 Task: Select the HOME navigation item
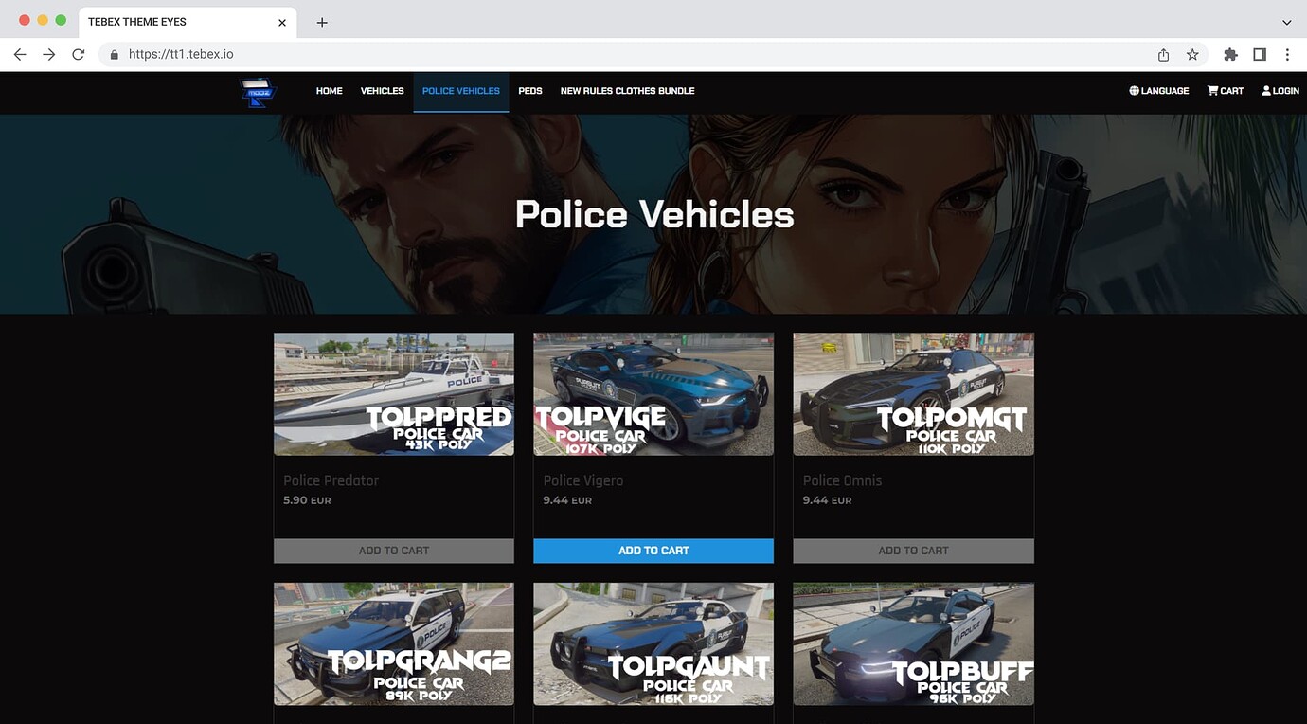(x=329, y=90)
